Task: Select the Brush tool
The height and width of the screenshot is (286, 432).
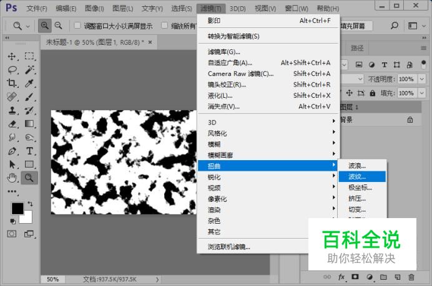Action: (29, 97)
